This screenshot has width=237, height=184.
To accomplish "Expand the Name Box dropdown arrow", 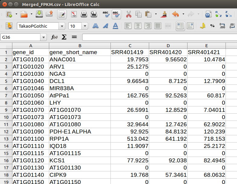I will click(x=43, y=37).
